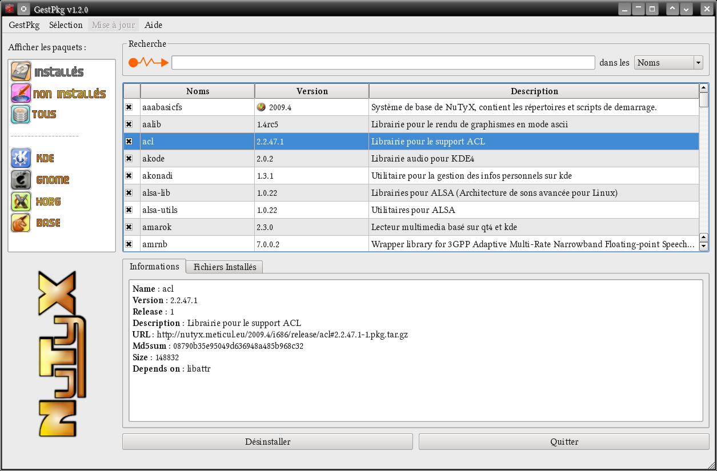The width and height of the screenshot is (717, 471).
Task: Sort by the Description column header
Action: tap(534, 91)
